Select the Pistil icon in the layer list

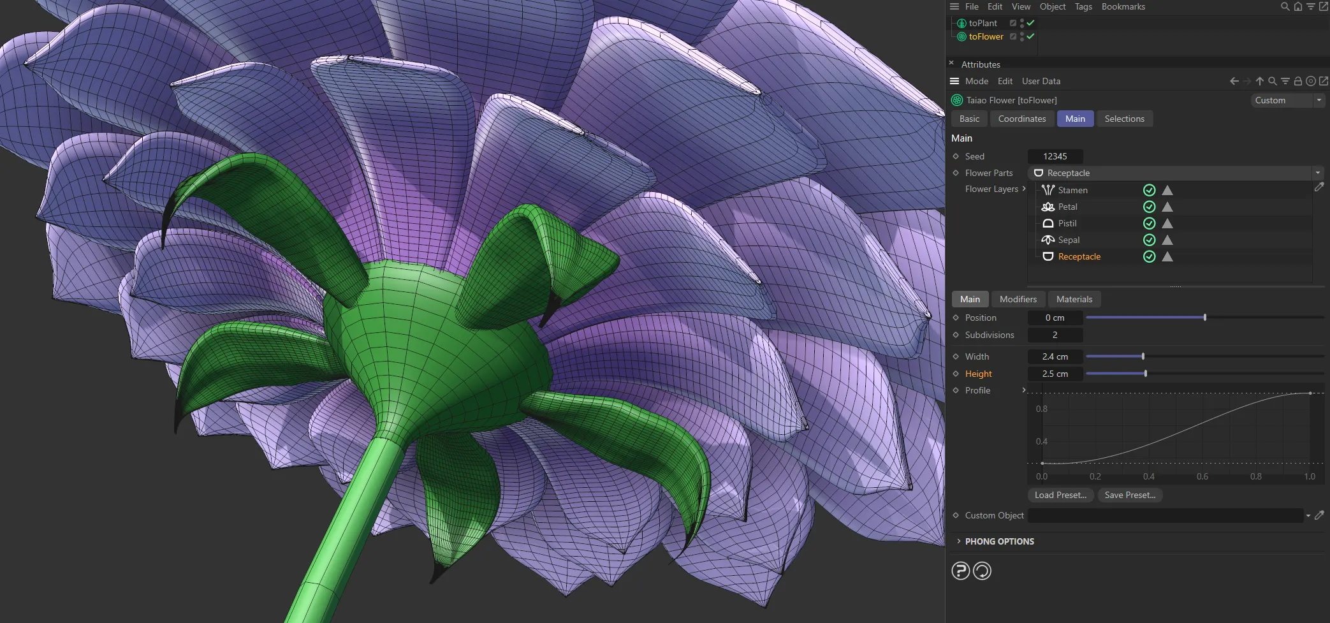pos(1048,223)
